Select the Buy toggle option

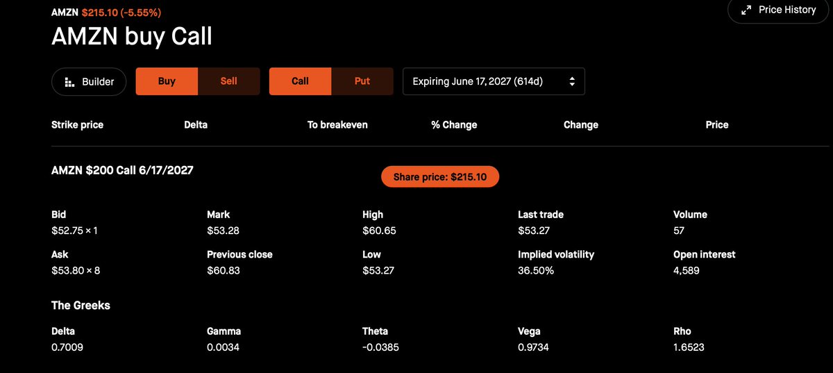click(167, 81)
